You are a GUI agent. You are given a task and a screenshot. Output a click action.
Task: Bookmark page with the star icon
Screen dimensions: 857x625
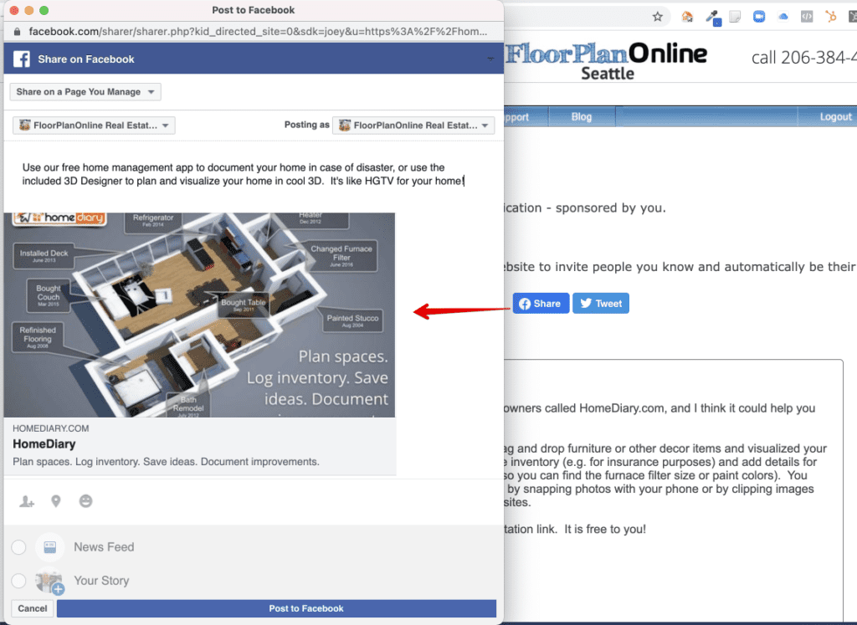[x=658, y=16]
